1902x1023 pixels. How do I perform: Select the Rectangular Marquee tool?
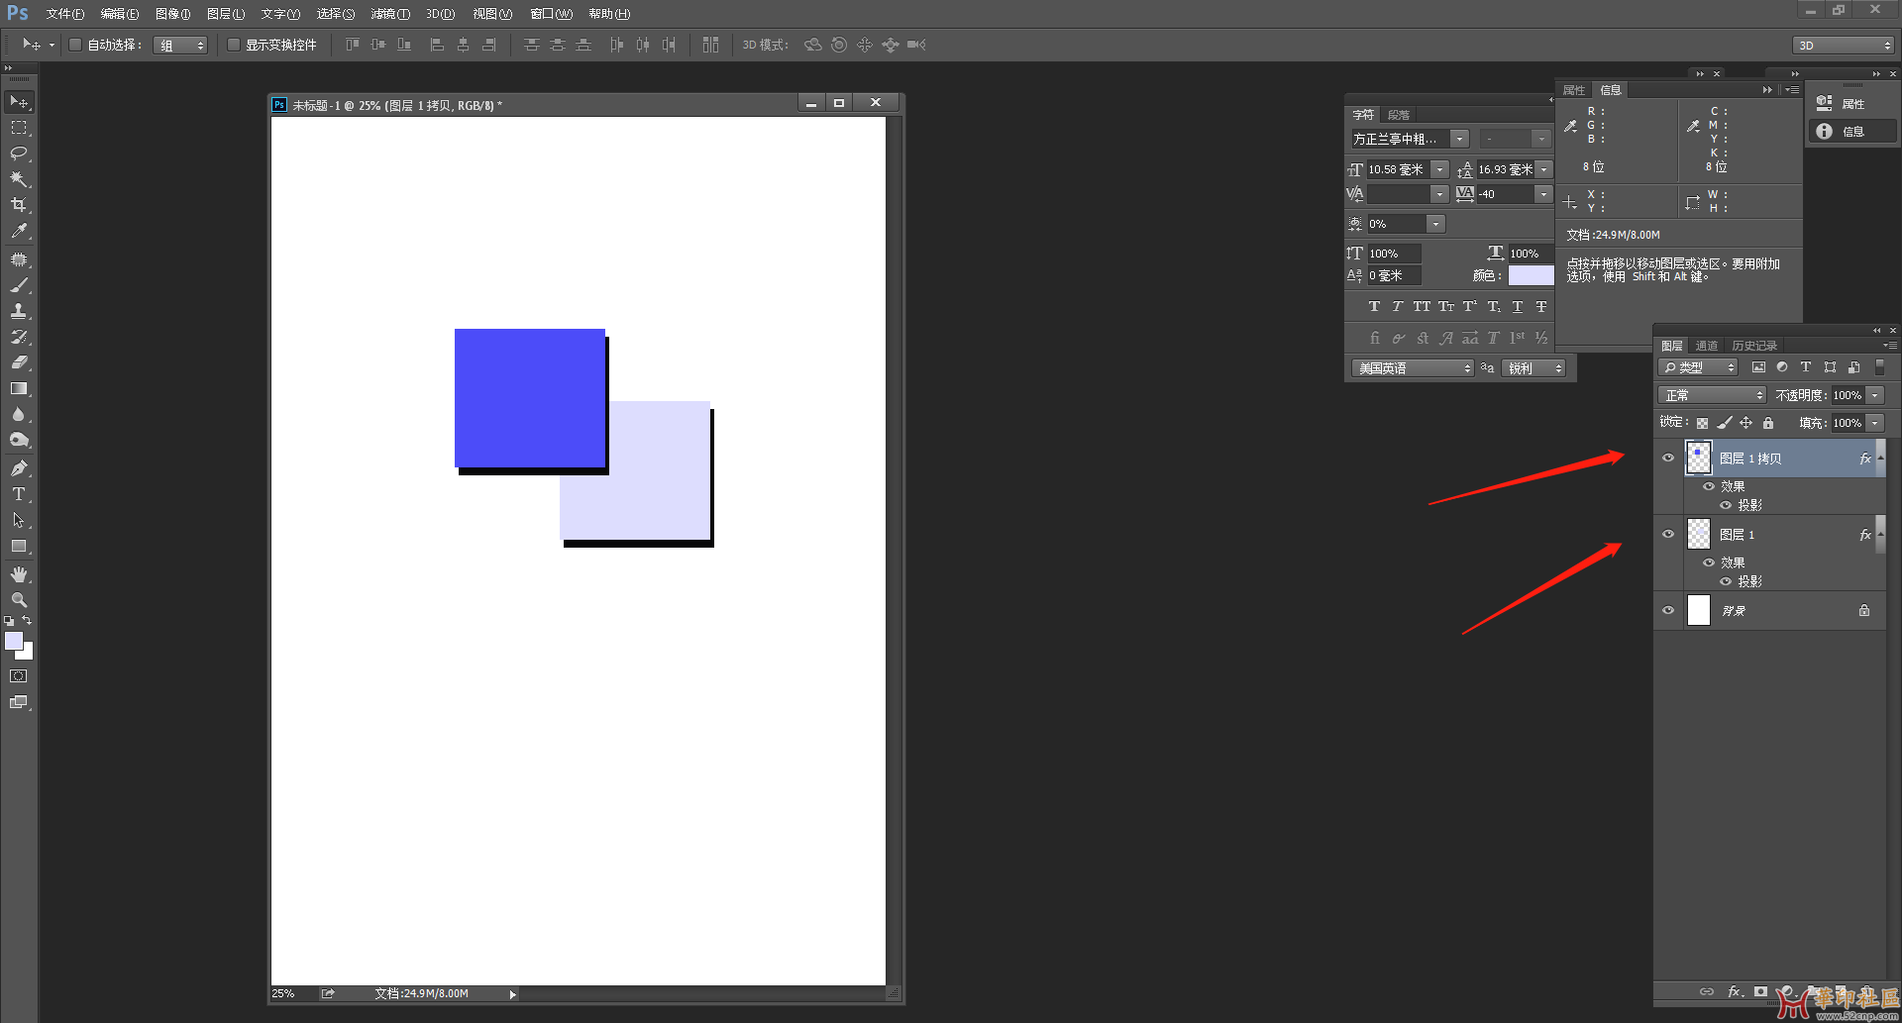coord(19,128)
